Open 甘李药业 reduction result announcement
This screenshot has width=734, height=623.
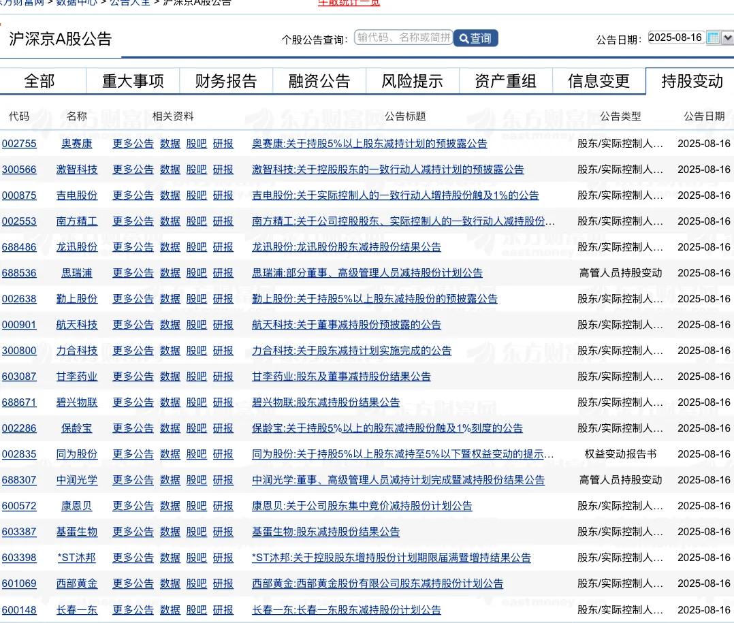[x=341, y=377]
